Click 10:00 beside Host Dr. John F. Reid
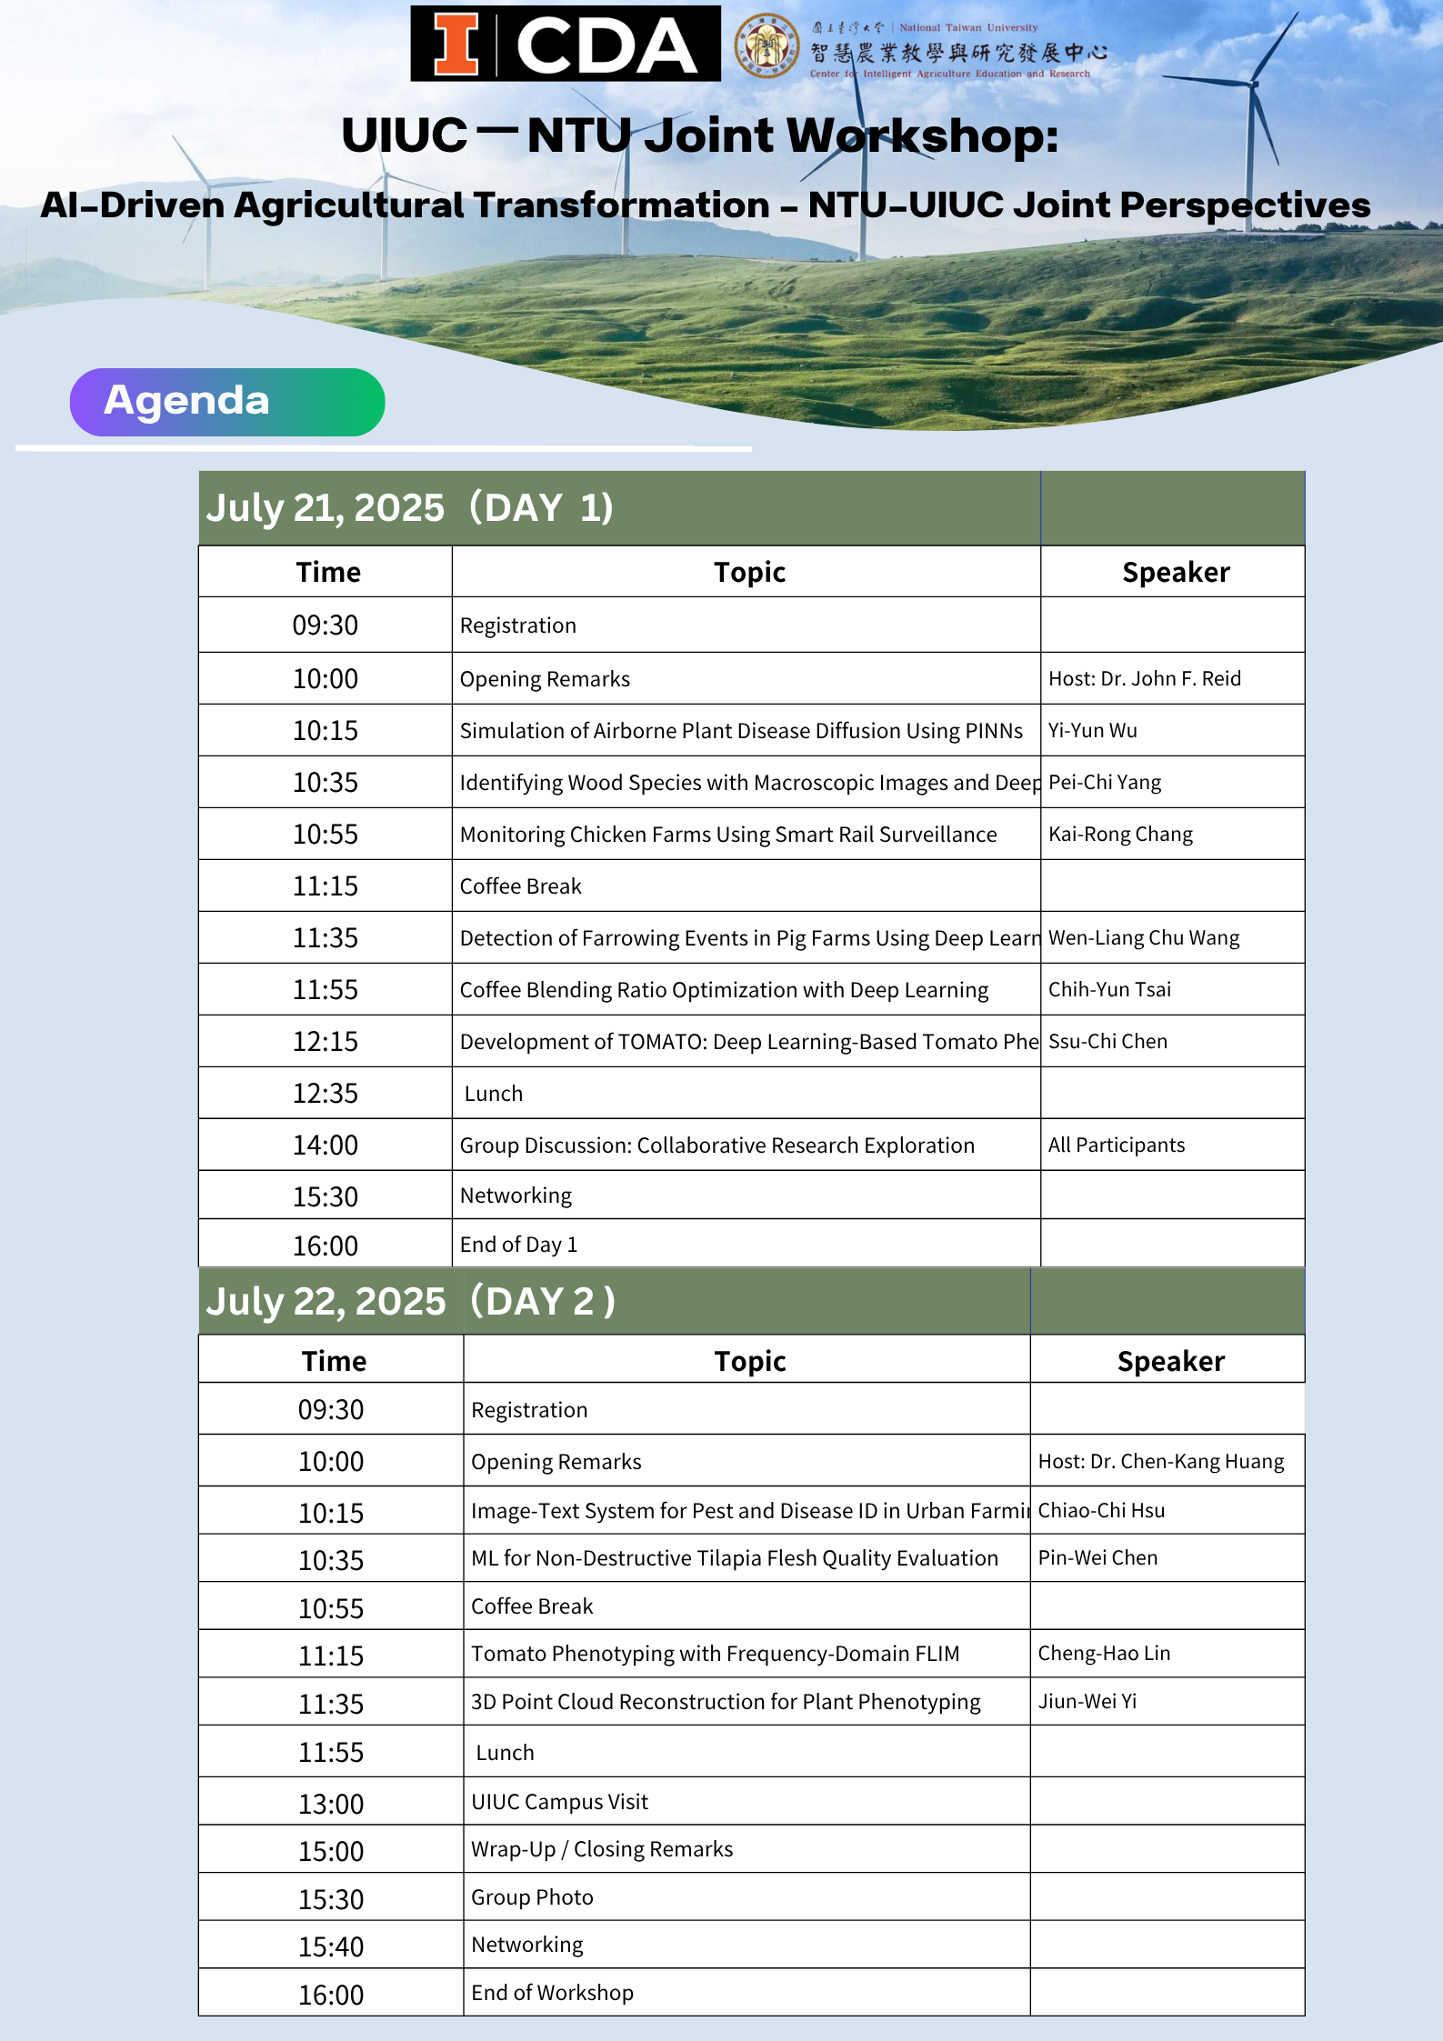 coord(326,678)
